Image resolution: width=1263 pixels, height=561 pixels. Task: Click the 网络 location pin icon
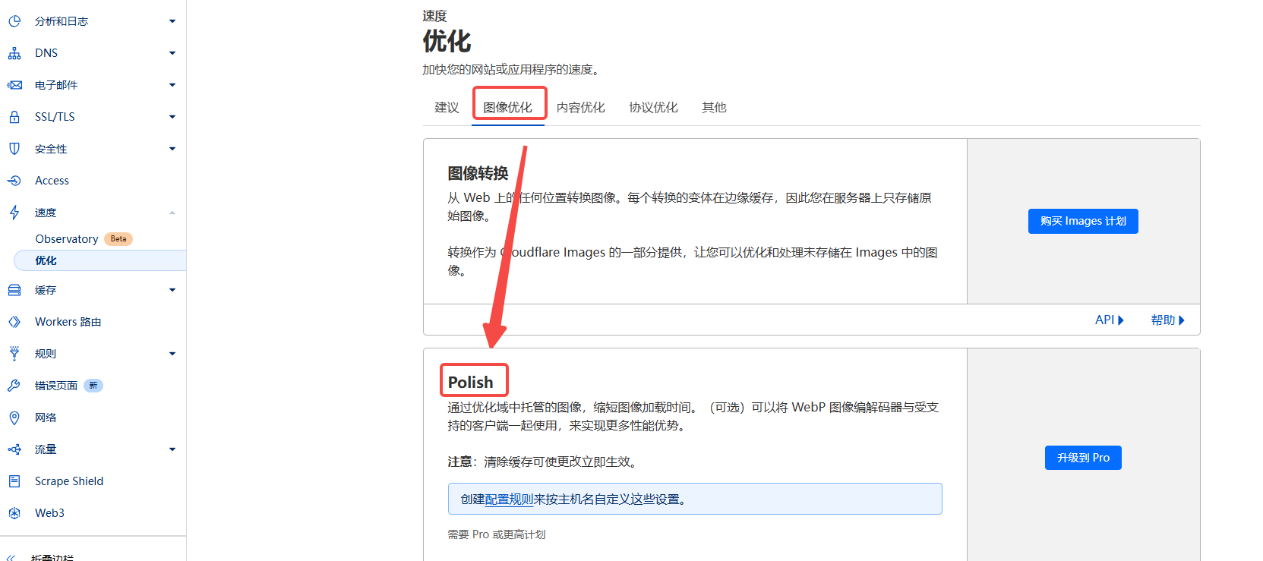14,418
